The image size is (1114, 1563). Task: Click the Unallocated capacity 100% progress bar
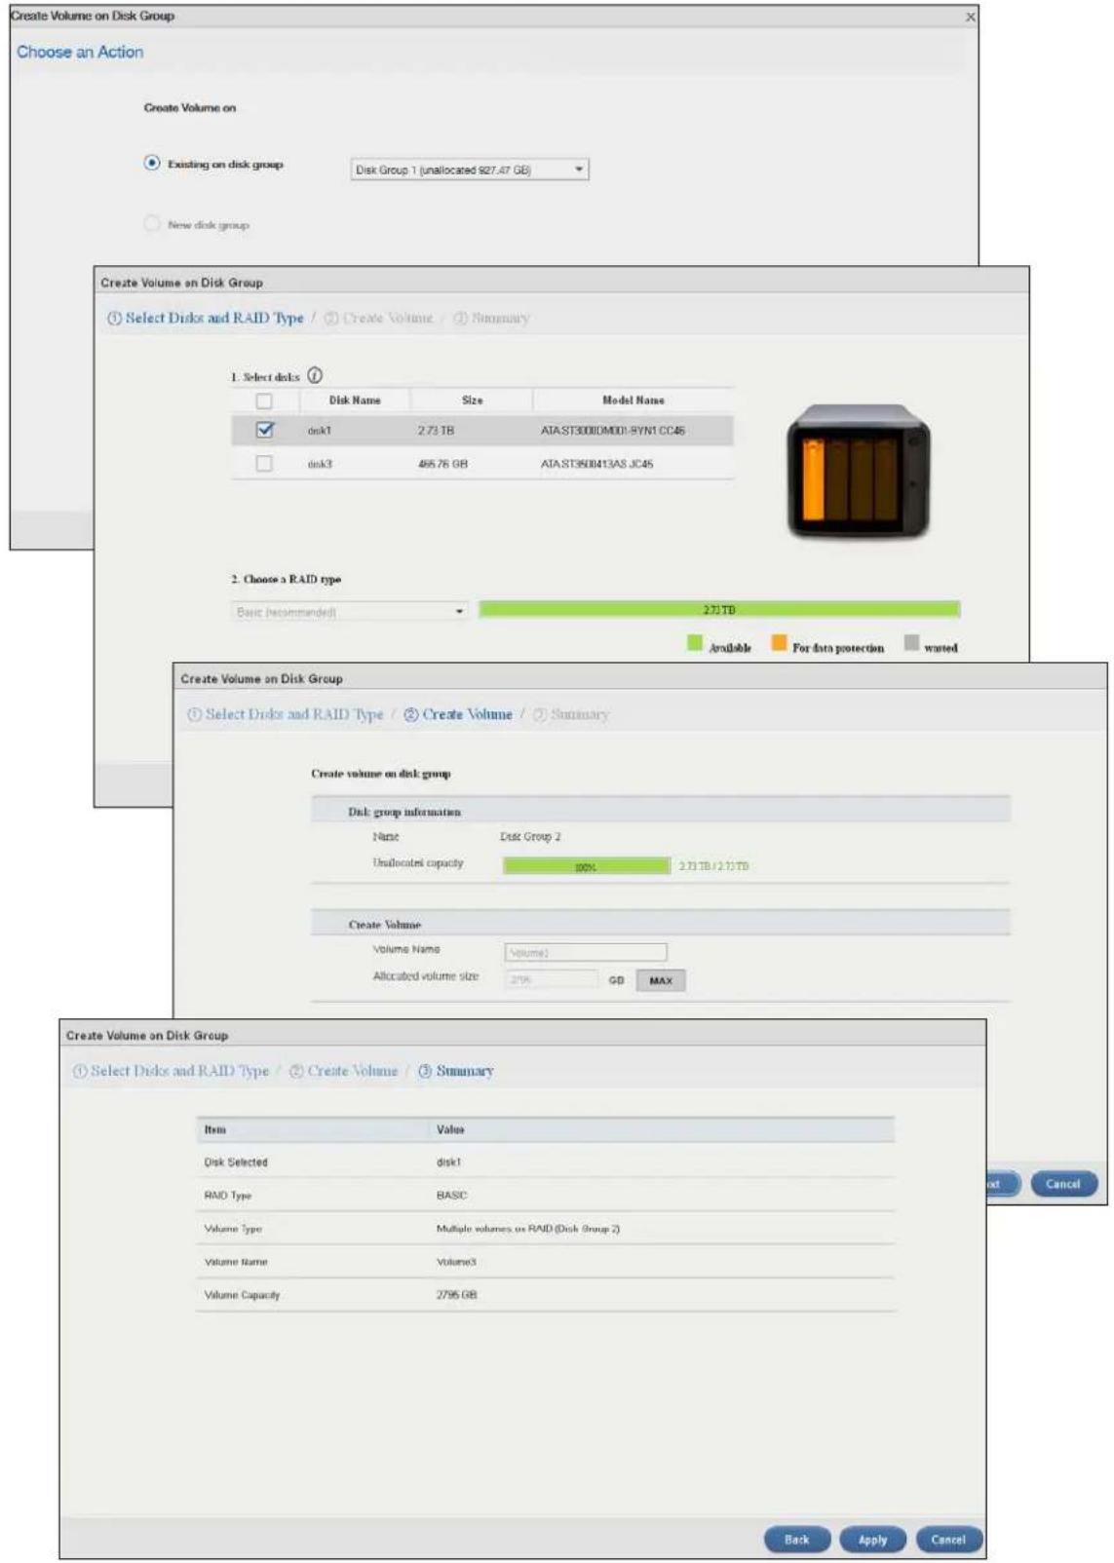587,866
